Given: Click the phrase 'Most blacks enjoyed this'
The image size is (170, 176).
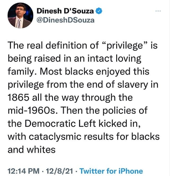Looking at the screenshot, I should pos(94,72).
